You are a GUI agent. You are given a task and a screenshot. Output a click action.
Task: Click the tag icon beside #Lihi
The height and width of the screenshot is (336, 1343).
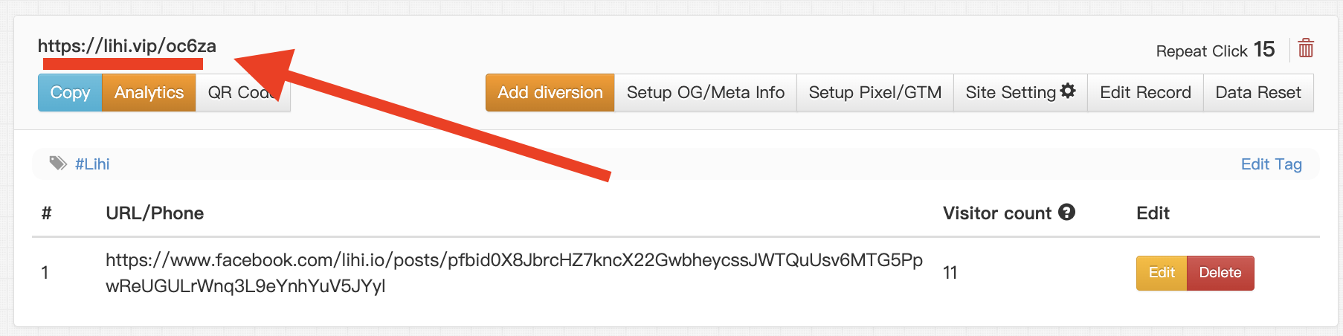(58, 164)
